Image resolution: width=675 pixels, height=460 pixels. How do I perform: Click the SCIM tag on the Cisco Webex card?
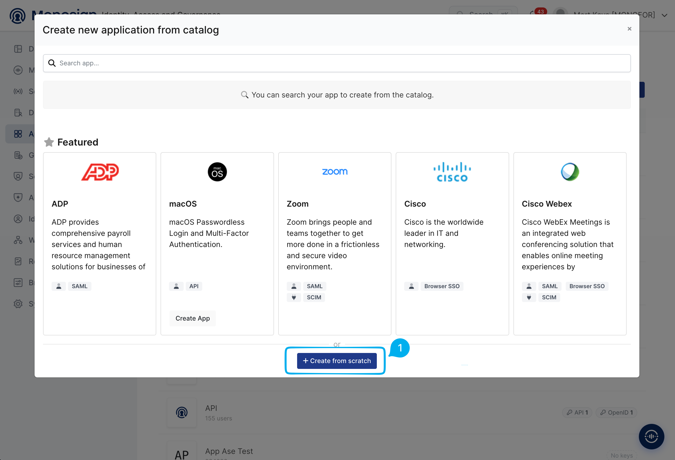[549, 297]
